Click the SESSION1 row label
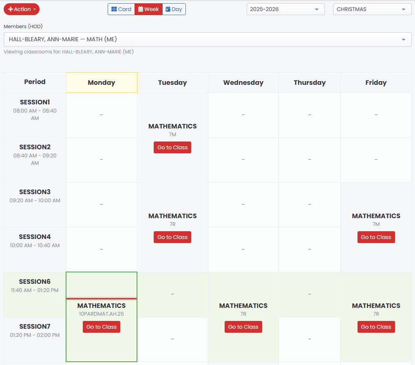The width and height of the screenshot is (415, 365). [x=35, y=102]
